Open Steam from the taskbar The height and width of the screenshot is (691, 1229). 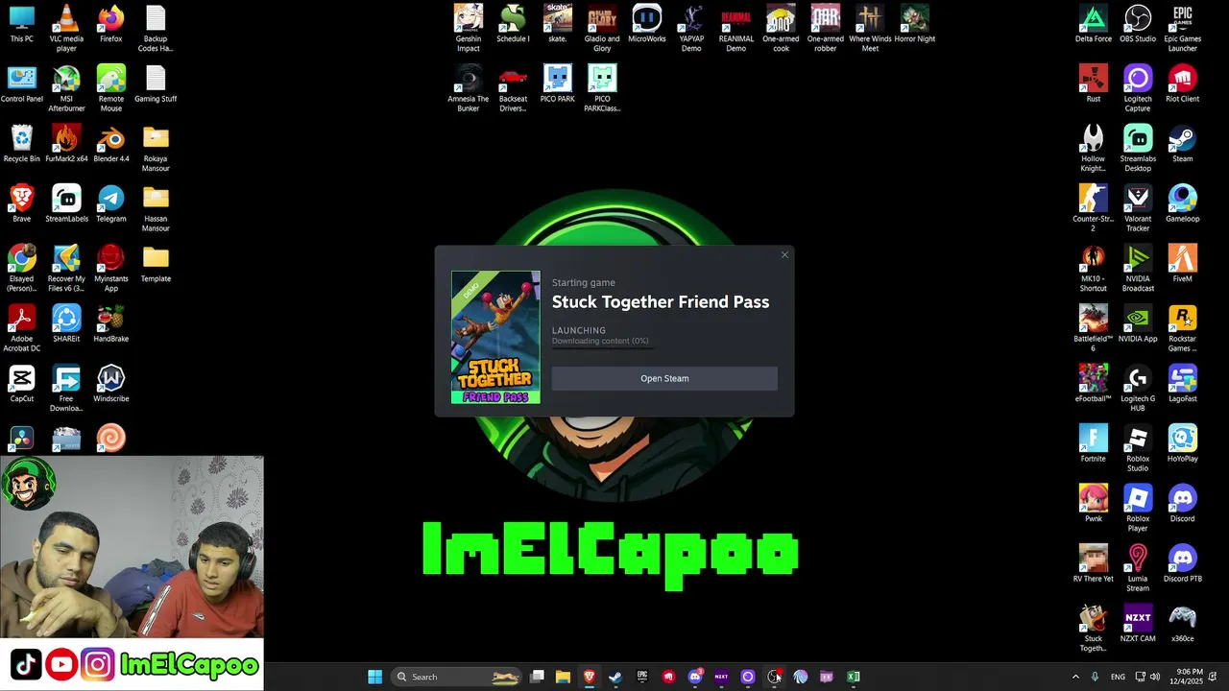pos(615,677)
